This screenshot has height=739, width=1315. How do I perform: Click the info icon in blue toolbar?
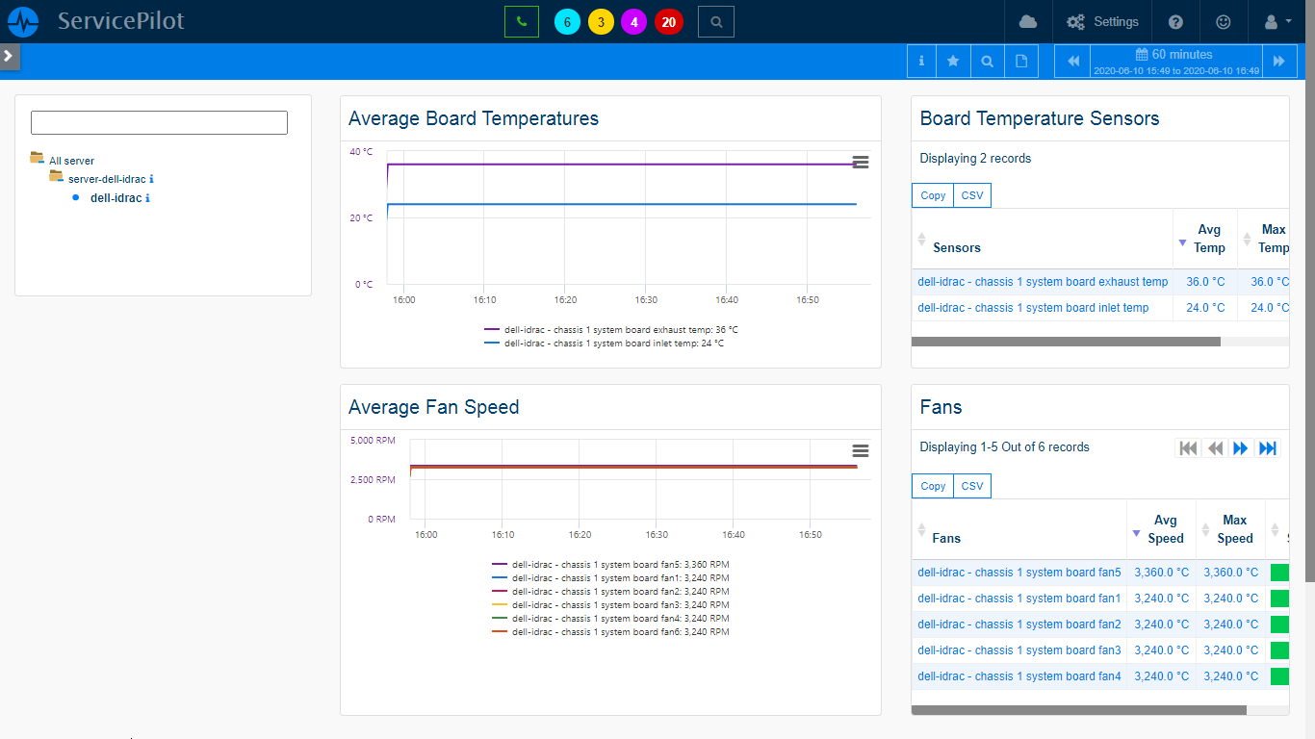(921, 62)
